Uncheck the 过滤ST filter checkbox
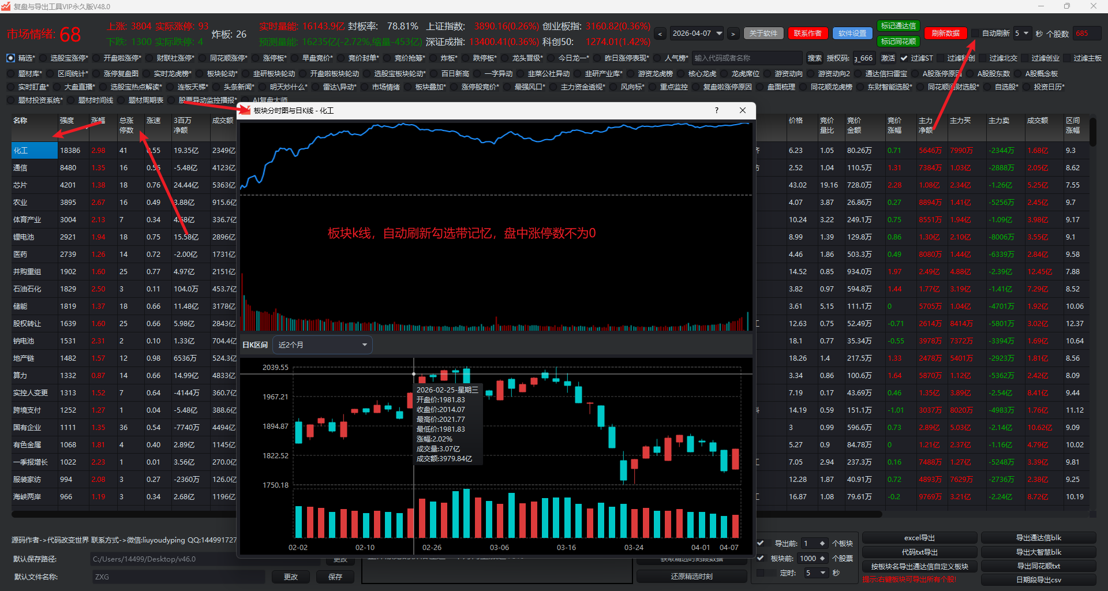 pyautogui.click(x=904, y=58)
